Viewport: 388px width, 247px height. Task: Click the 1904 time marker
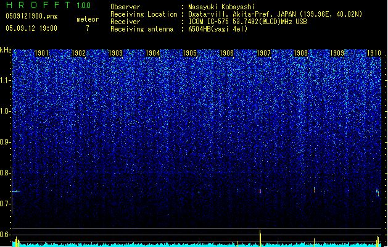click(153, 53)
